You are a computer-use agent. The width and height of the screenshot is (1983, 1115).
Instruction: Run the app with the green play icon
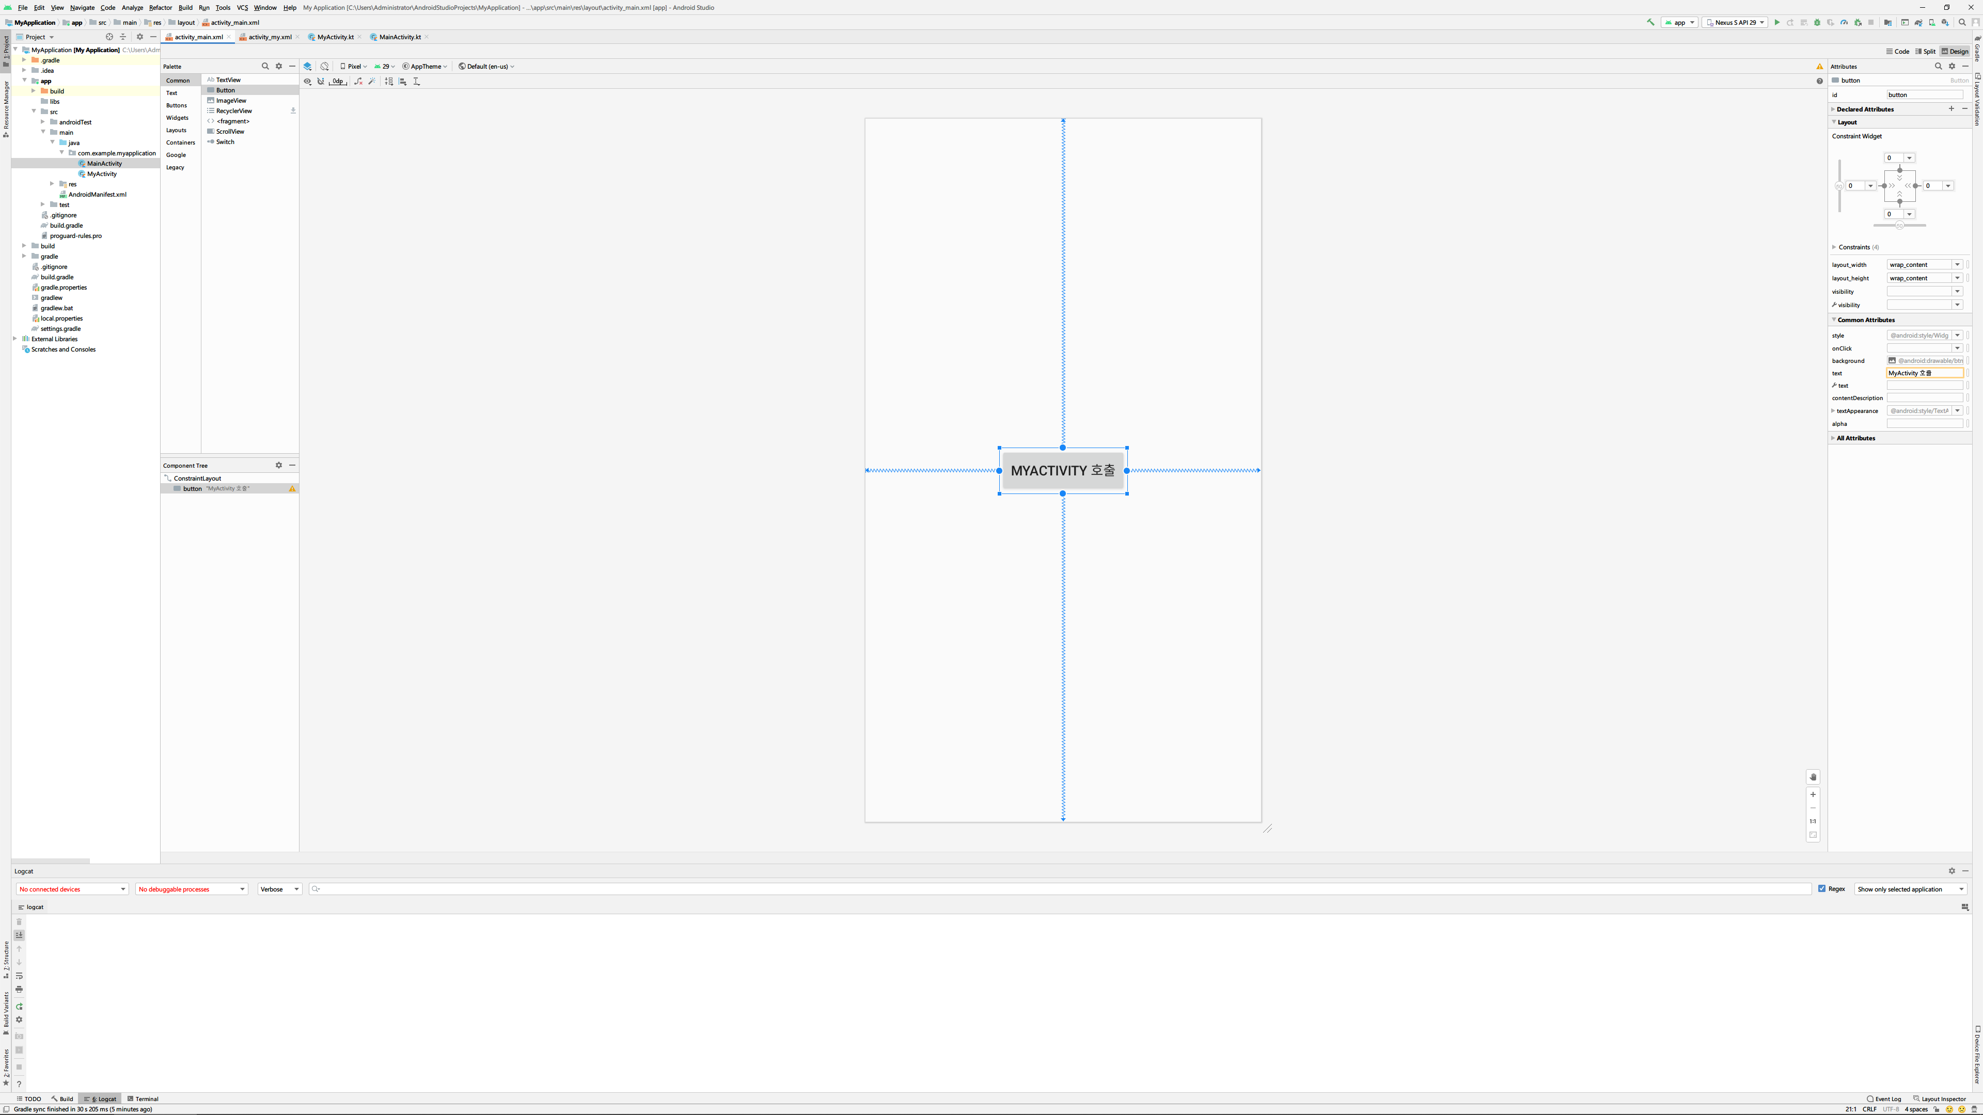[1776, 22]
